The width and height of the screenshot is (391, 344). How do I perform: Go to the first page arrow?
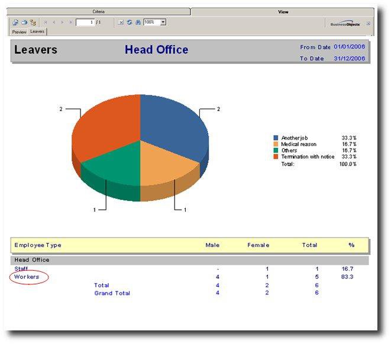coord(46,22)
